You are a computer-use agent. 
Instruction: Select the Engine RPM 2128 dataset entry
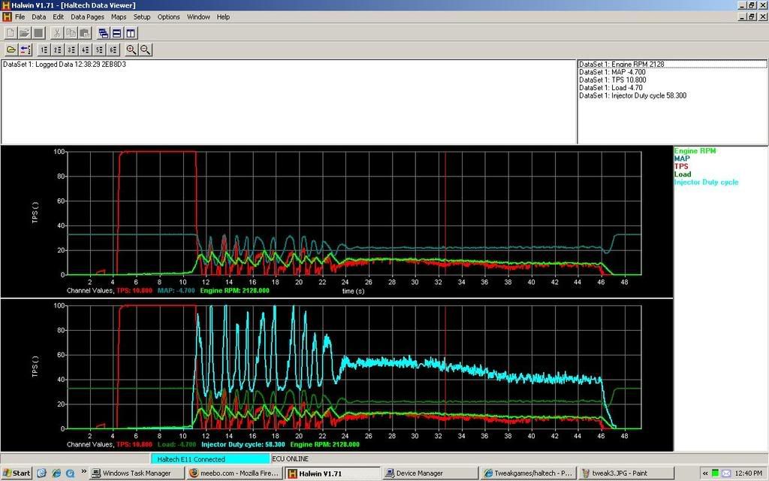tap(622, 65)
